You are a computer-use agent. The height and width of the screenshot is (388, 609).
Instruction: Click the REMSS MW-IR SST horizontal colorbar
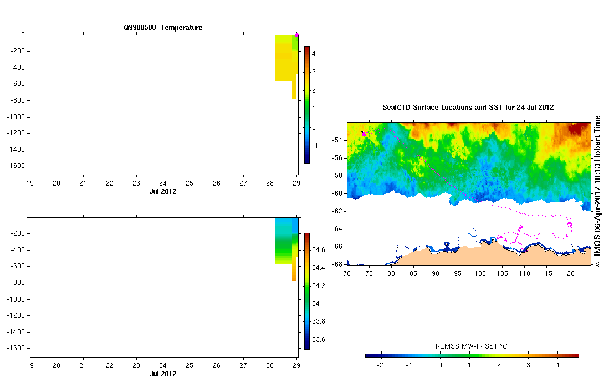472,355
